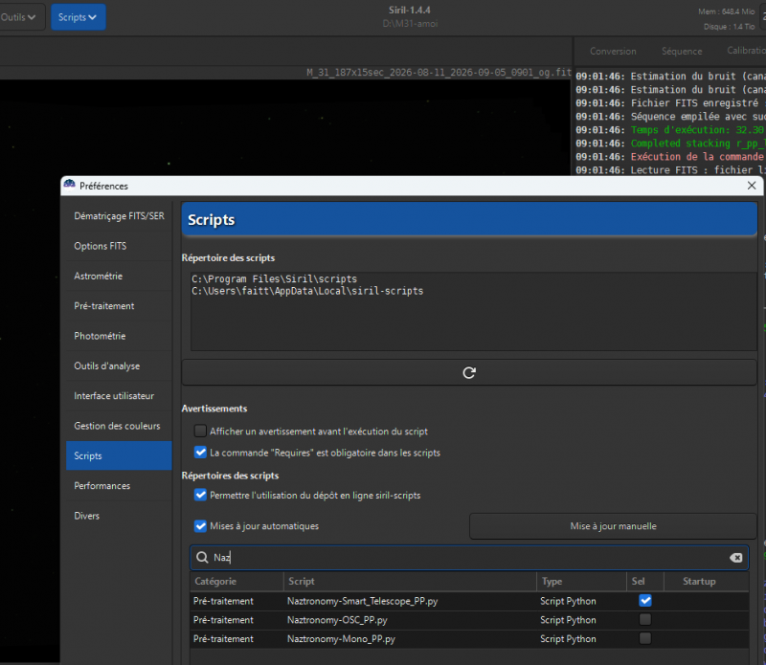Open Outils d'analyse preferences
The image size is (766, 665).
click(119, 366)
